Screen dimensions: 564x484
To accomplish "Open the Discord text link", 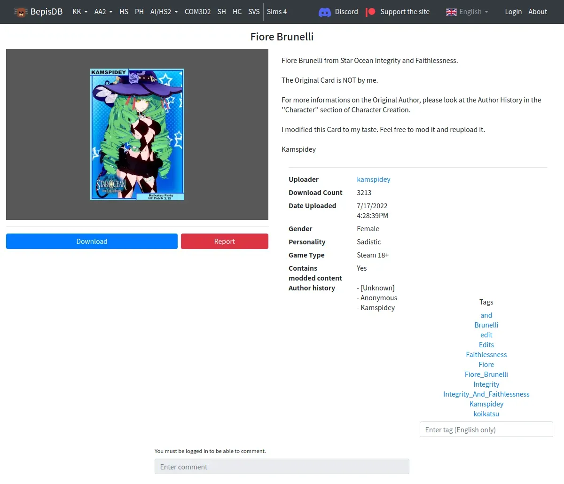I will (x=346, y=12).
